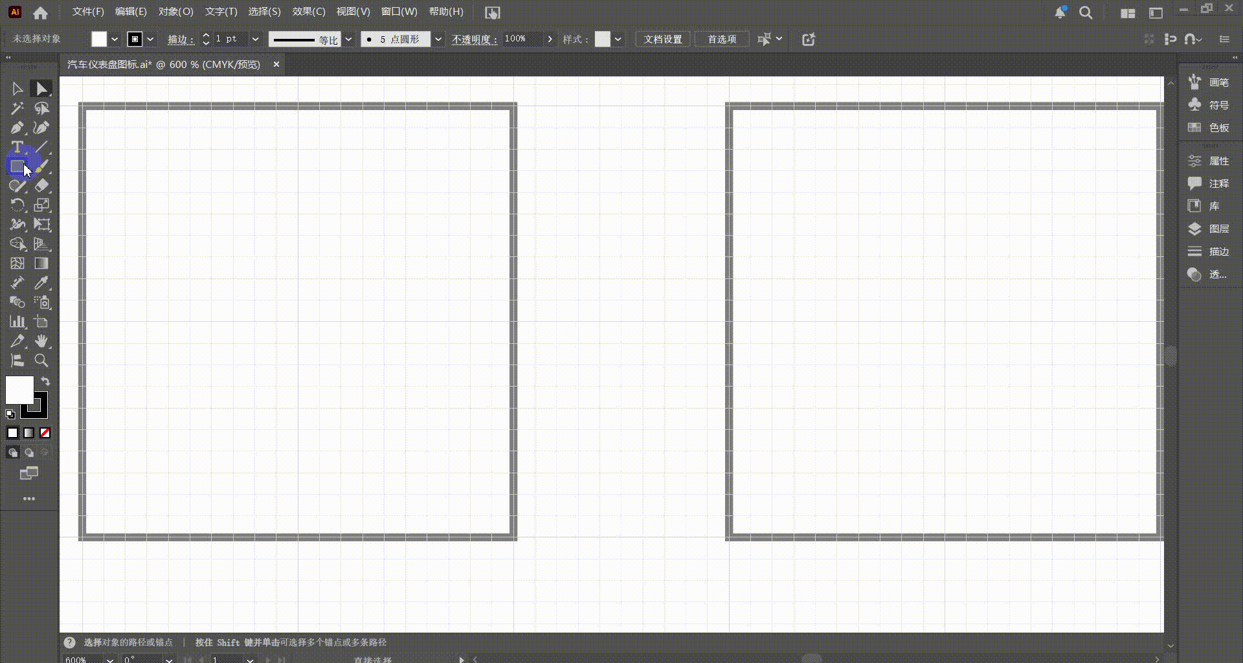Set paint mode to Color
1243x663 pixels.
point(12,433)
